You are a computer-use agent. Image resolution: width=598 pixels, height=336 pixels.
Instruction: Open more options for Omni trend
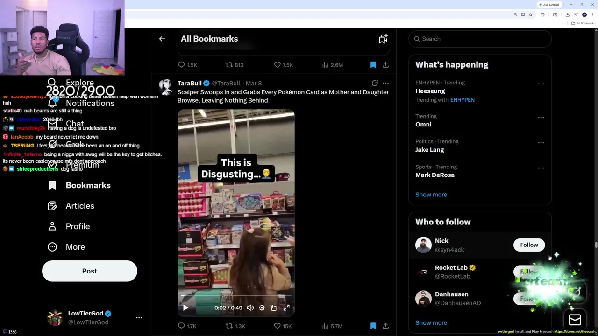[x=541, y=118]
